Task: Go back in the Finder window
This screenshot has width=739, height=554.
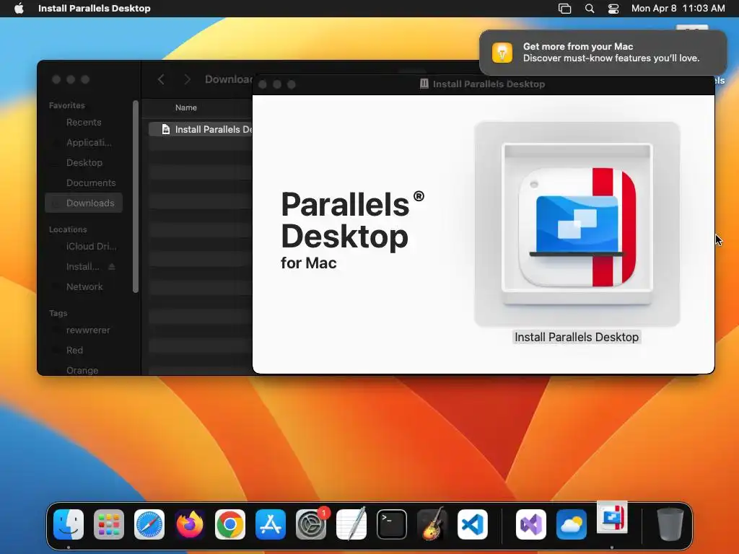Action: (x=161, y=79)
